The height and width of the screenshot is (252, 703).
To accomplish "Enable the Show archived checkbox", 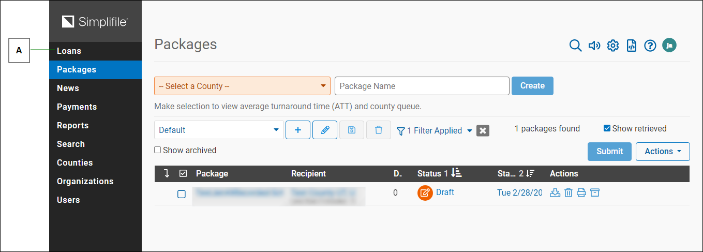I will (x=158, y=150).
